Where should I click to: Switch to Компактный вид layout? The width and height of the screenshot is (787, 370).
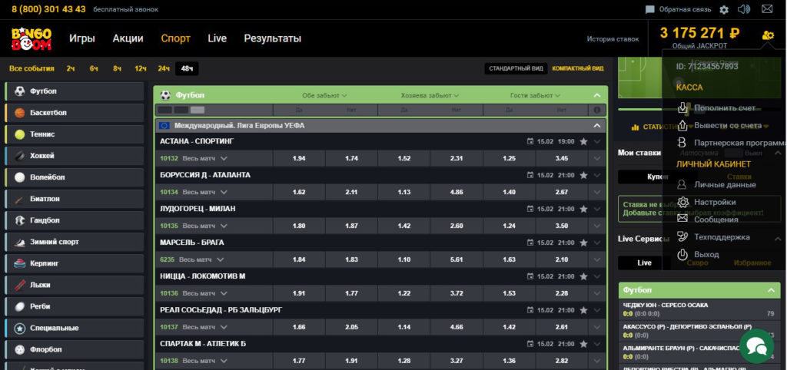pyautogui.click(x=577, y=68)
